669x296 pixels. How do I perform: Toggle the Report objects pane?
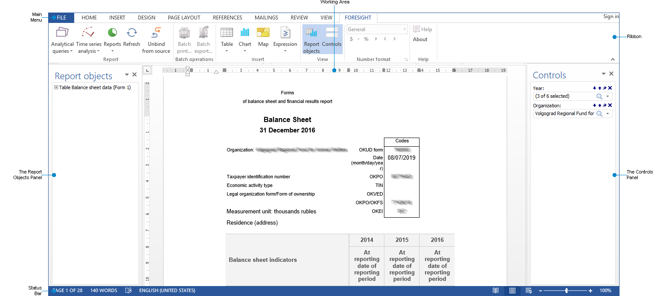[x=312, y=39]
